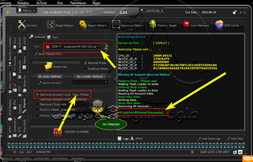The image size is (253, 162).
Task: Click the Reset Pattern gears icon
Action: tap(83, 24)
